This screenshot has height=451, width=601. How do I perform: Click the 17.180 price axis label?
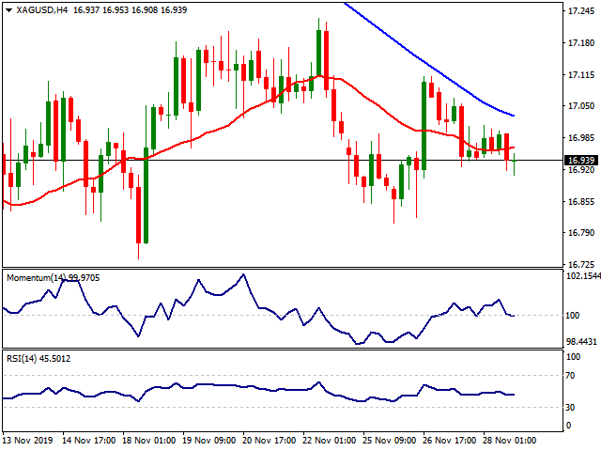[x=581, y=43]
